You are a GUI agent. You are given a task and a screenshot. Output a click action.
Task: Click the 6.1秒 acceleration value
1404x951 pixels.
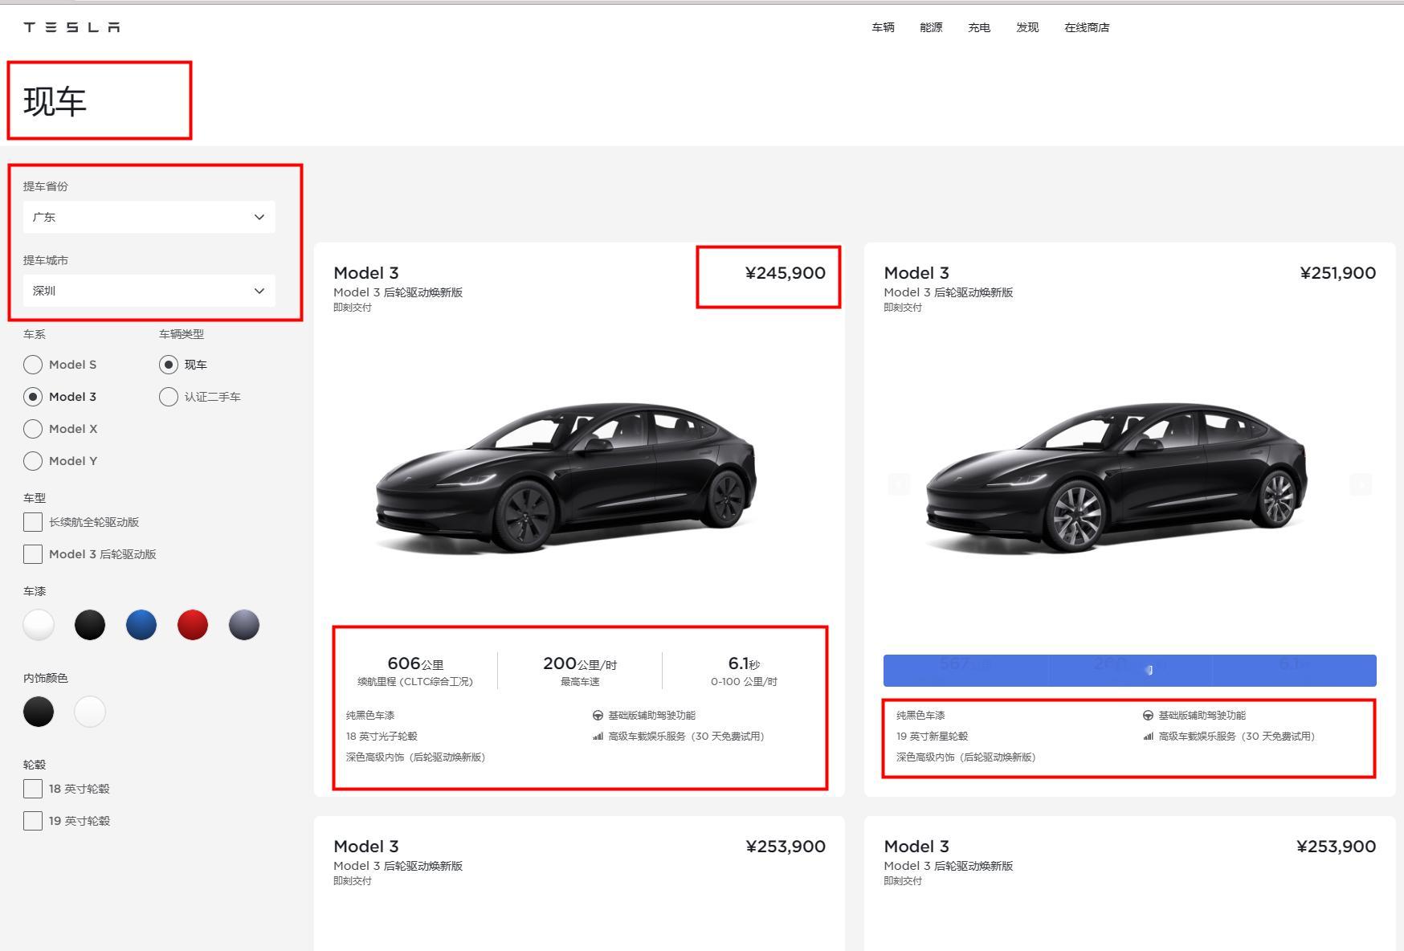coord(744,663)
